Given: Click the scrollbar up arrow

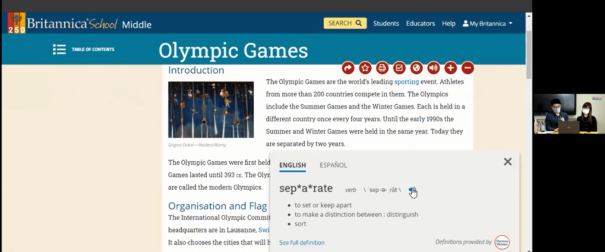Looking at the screenshot, I should point(529,16).
